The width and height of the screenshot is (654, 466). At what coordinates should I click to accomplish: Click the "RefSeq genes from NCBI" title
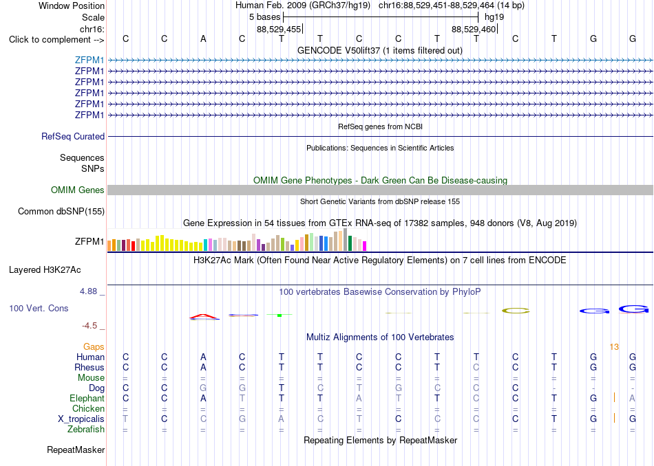pyautogui.click(x=380, y=126)
